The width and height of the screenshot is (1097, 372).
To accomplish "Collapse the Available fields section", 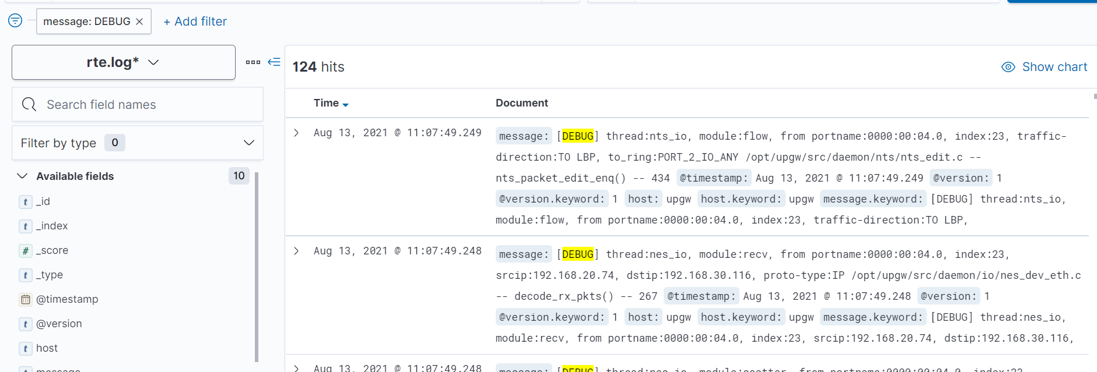I will 22,176.
